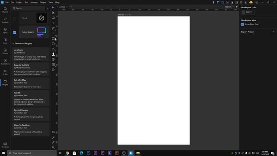Open the Icons library panel
277x156 pixels.
coord(5,41)
